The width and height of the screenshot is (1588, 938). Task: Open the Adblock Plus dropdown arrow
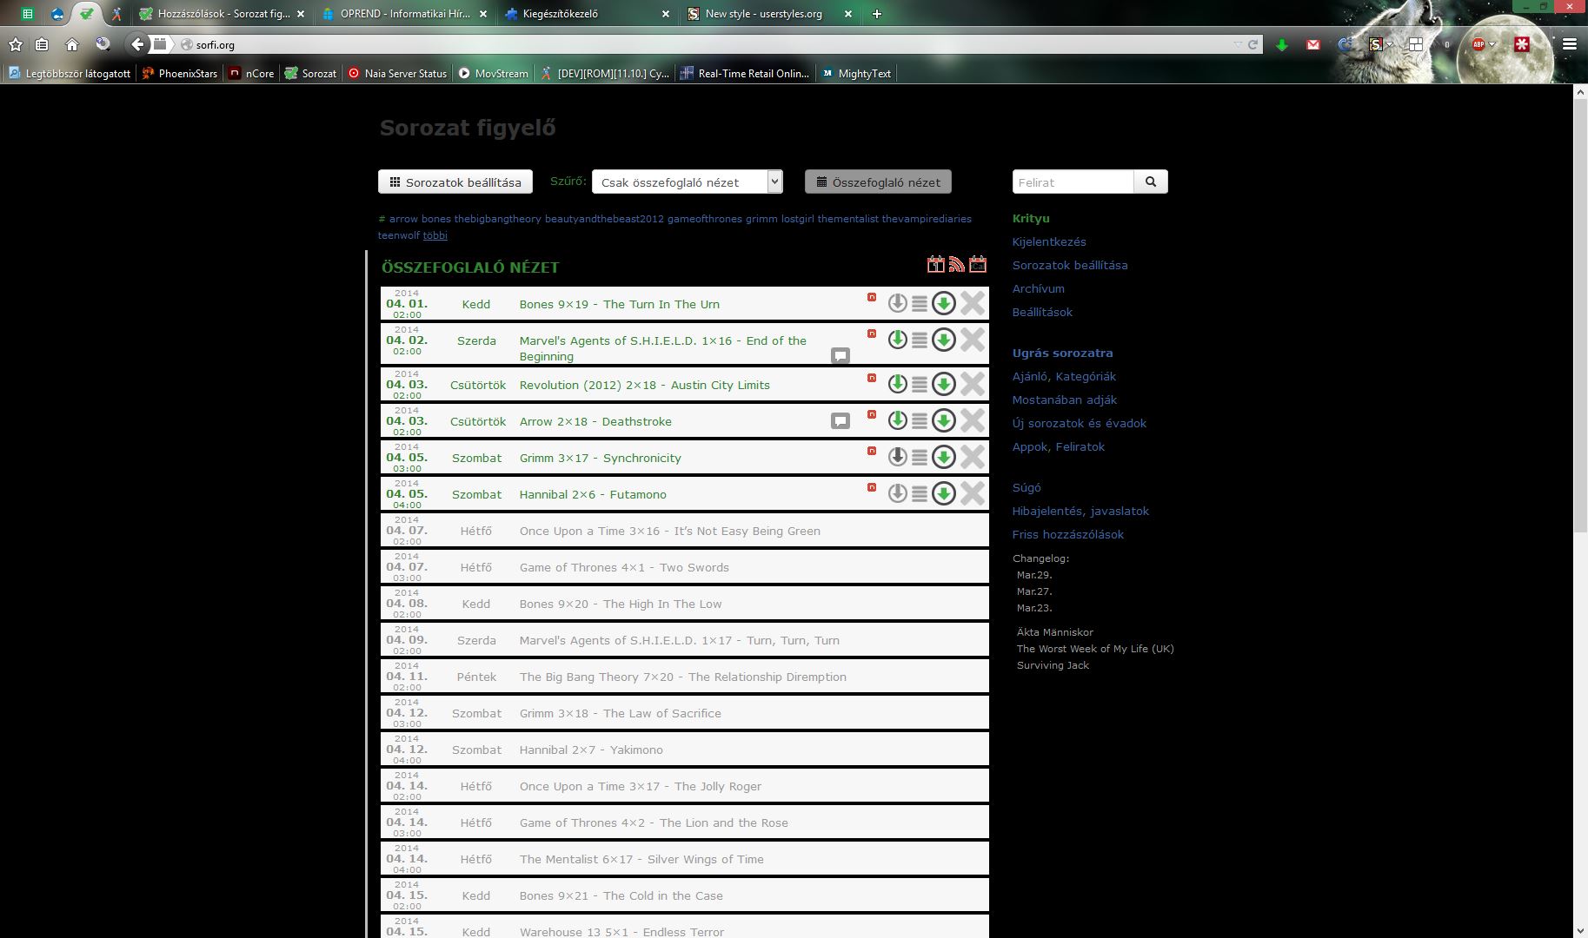click(x=1492, y=44)
